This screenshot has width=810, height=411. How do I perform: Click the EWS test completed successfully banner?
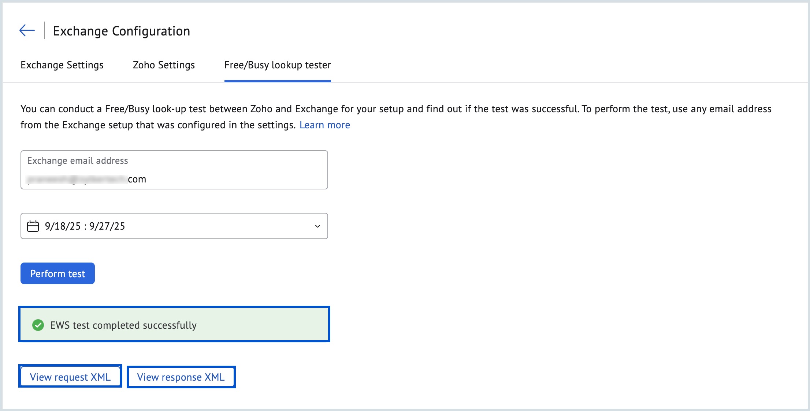tap(174, 325)
